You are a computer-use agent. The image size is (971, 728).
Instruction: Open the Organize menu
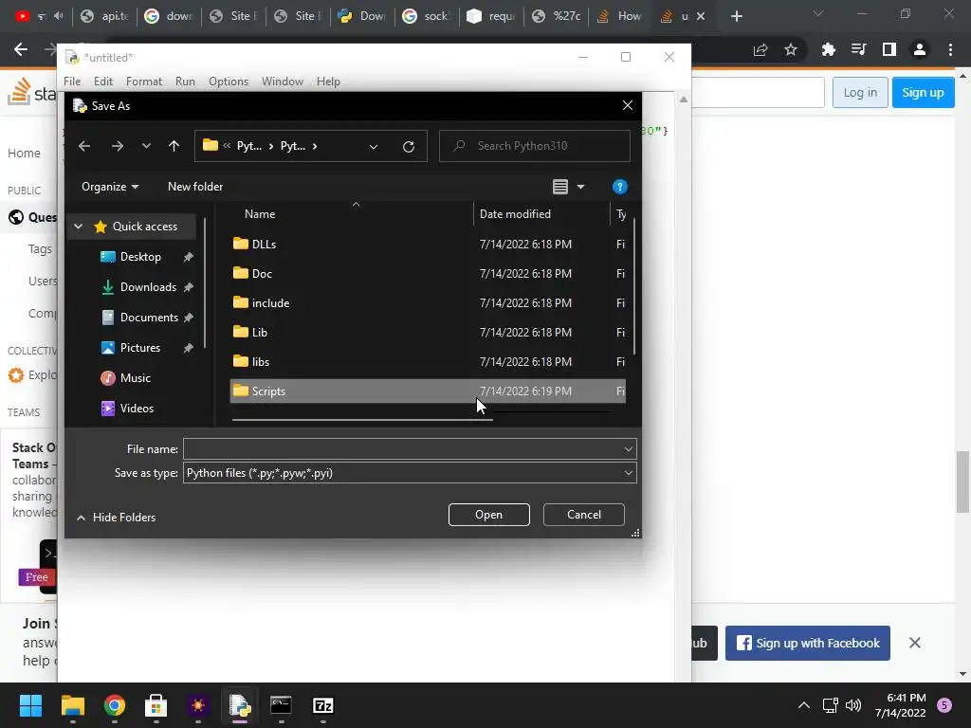pos(110,187)
